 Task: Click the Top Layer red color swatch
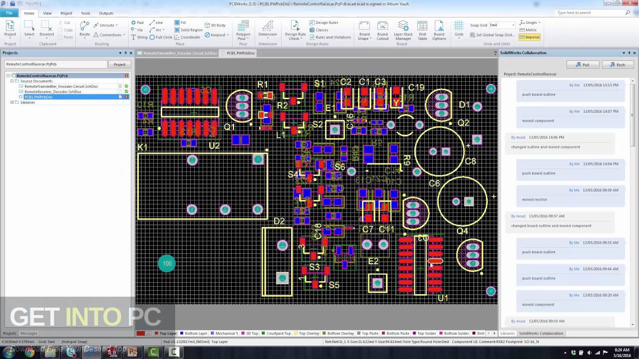point(156,333)
